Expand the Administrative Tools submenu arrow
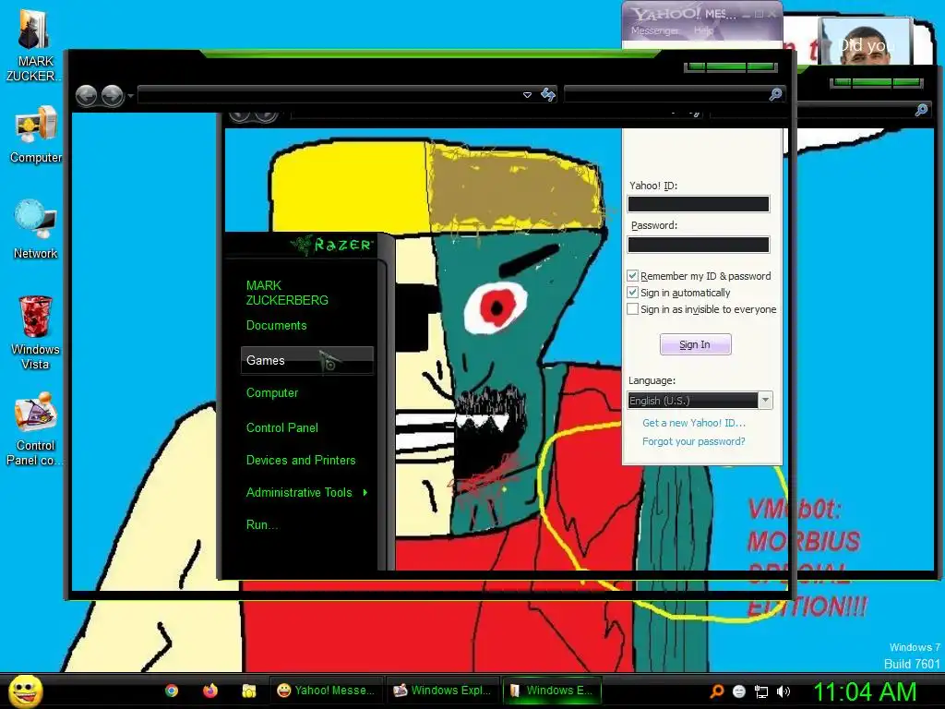The width and height of the screenshot is (945, 709). pyautogui.click(x=365, y=493)
